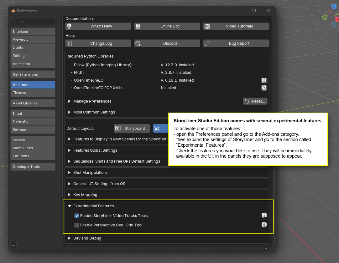Screen dimensions: 339x263
Task: Select the highlighted second default layout button
Action: (x=160, y=128)
